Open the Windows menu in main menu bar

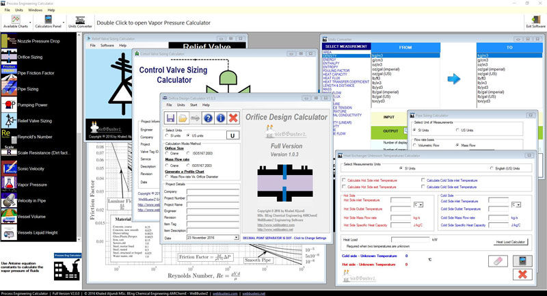[x=35, y=11]
